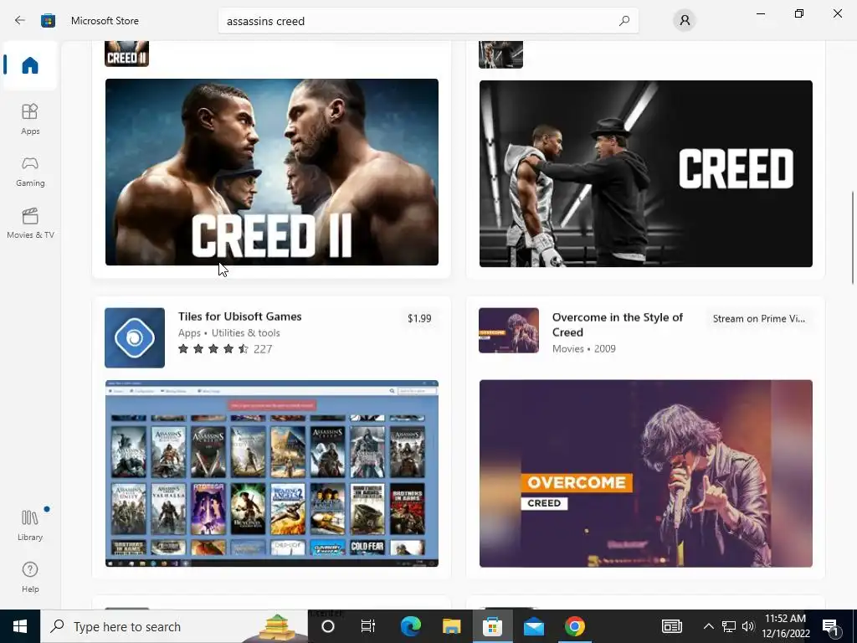This screenshot has height=643, width=857.
Task: Open the notification center icon
Action: [830, 626]
